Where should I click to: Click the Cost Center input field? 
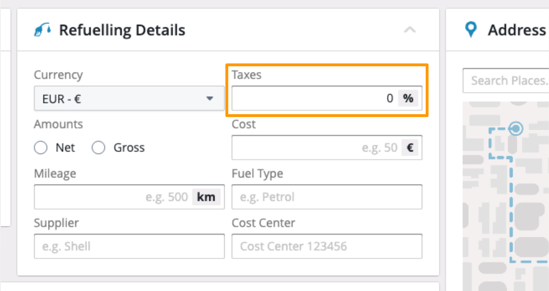327,246
